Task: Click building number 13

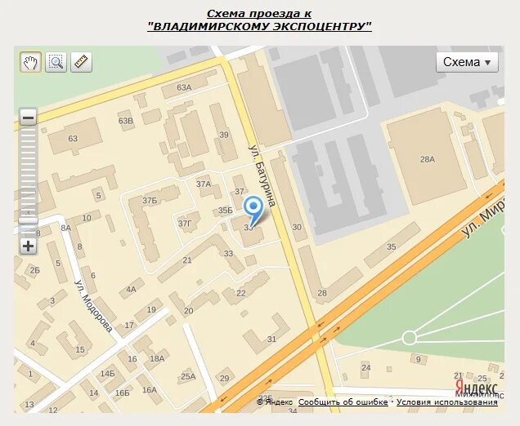Action: point(29,404)
